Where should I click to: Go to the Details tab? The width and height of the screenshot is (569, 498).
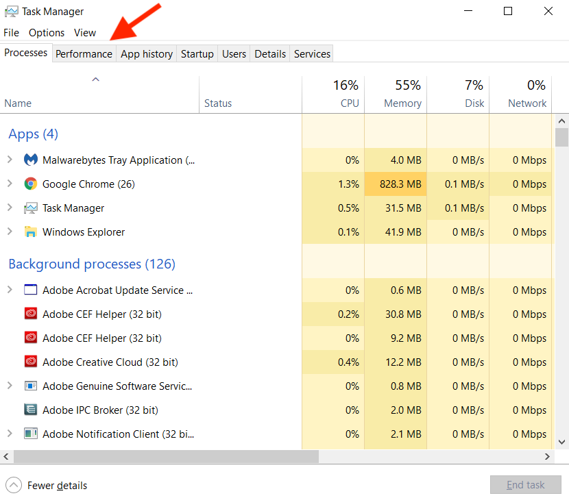(270, 53)
